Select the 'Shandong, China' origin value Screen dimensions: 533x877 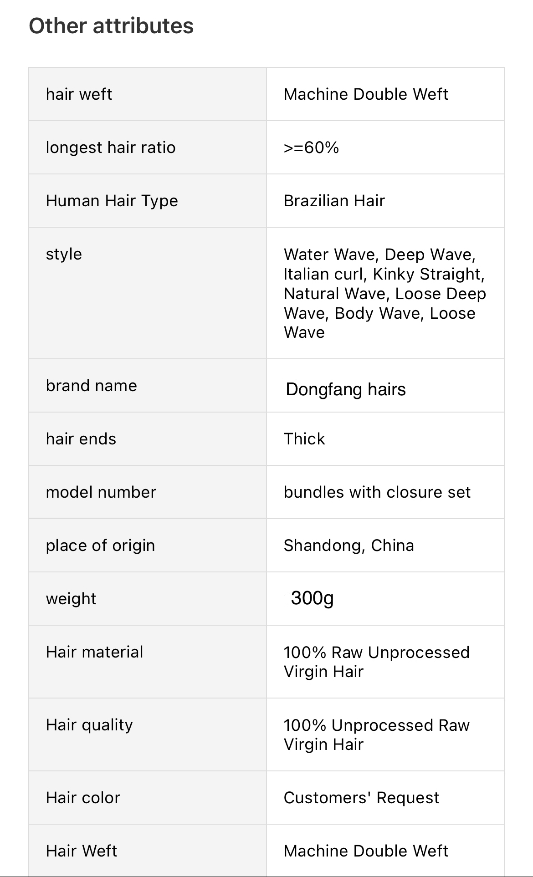tap(349, 546)
